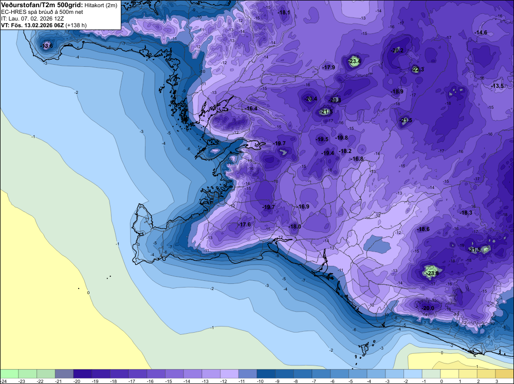Click legend swatch between -21 and -20
The image size is (514, 384).
click(x=64, y=374)
